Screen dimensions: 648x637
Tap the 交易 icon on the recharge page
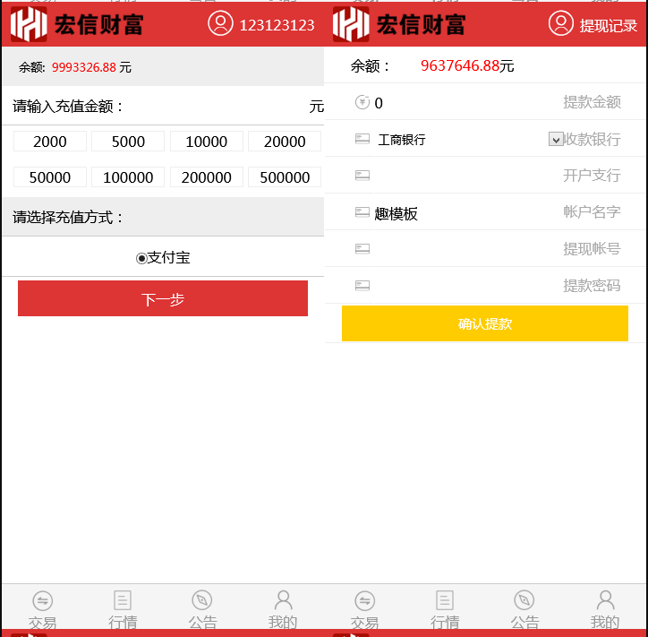coord(42,601)
